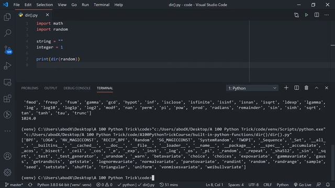Select Python 3.8.0 64-bit interpreter

[x=64, y=185]
